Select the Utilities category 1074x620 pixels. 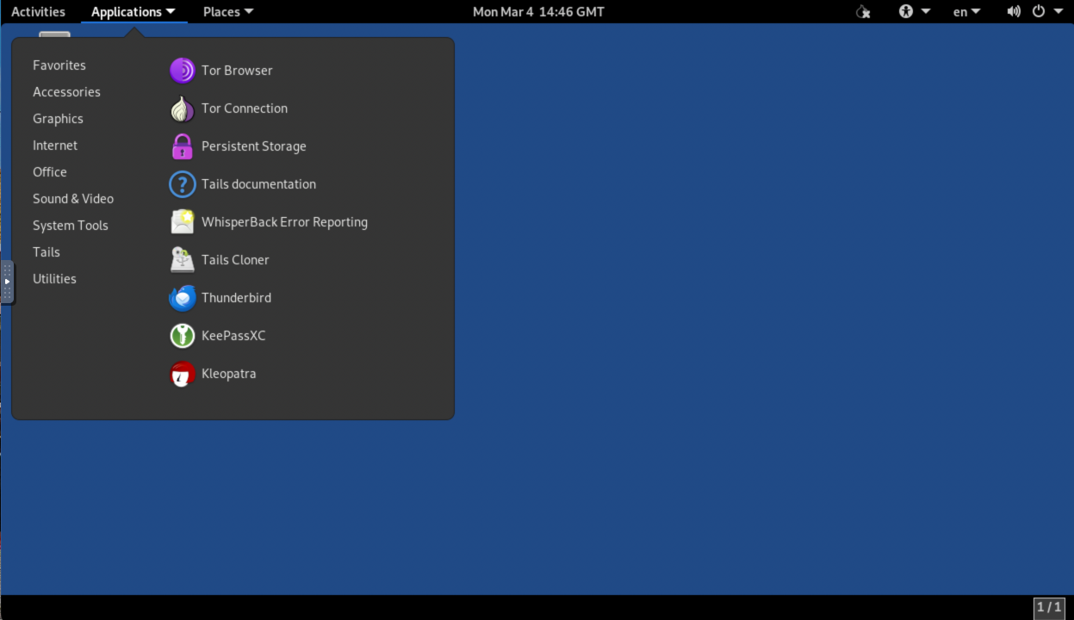[54, 279]
